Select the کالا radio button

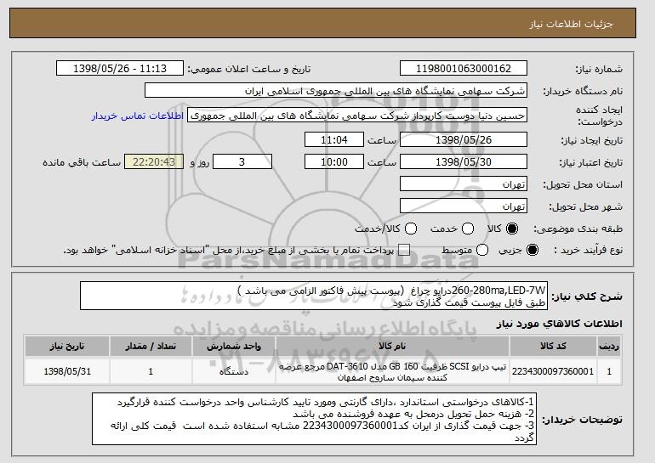[x=512, y=229]
